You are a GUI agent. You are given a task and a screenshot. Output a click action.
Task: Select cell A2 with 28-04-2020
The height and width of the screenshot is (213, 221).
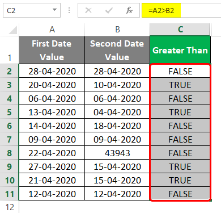52,71
